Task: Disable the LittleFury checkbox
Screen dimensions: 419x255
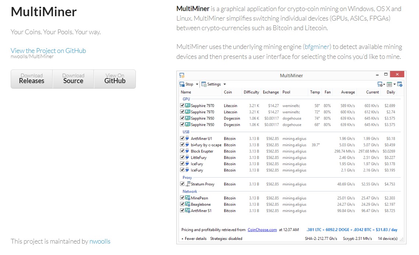Action: tap(182, 157)
